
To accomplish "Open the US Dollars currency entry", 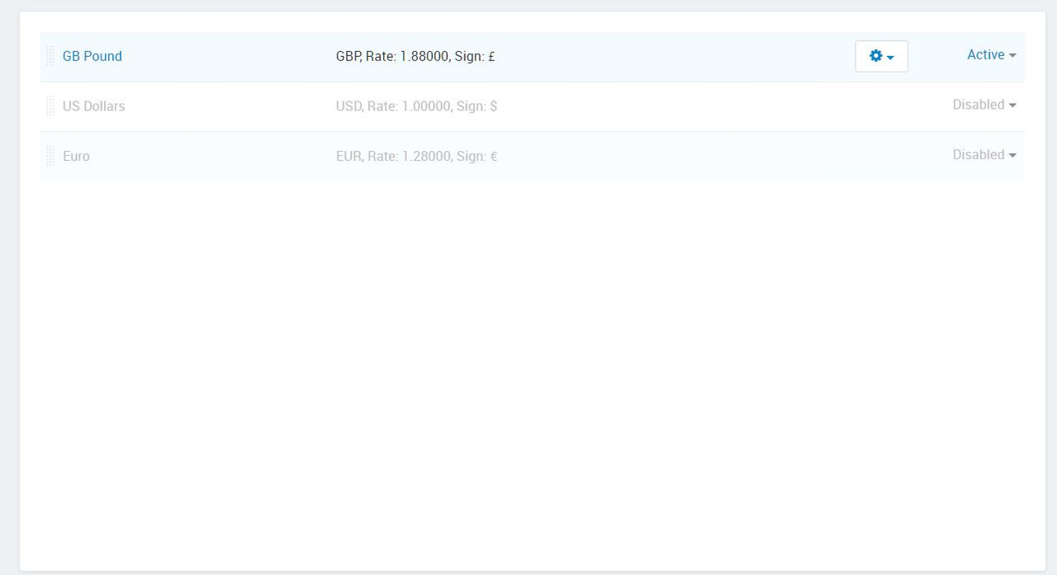I will coord(94,106).
